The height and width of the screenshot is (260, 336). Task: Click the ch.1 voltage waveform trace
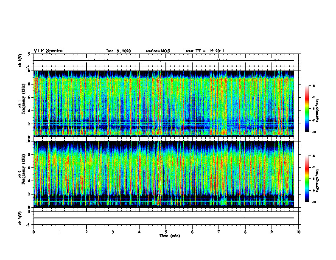[x=164, y=60]
